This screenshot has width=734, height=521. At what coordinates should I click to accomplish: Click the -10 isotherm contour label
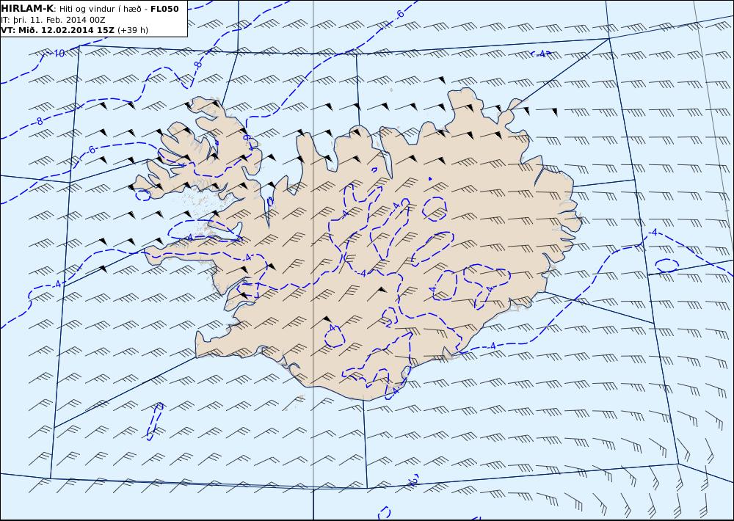[57, 53]
